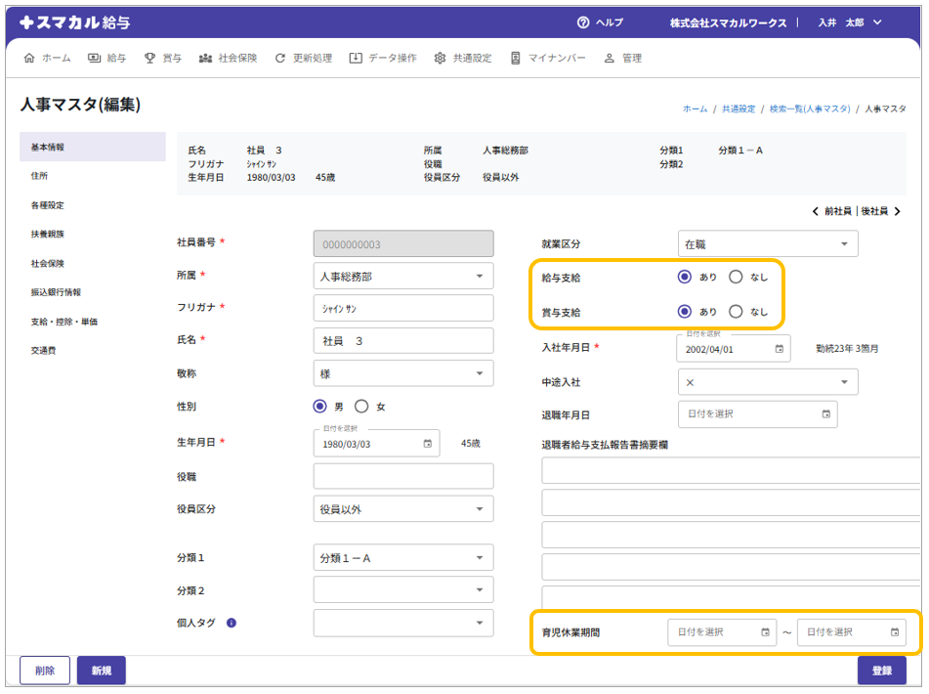The height and width of the screenshot is (694, 929).
Task: Open the 役員区分 dropdown
Action: pyautogui.click(x=402, y=509)
